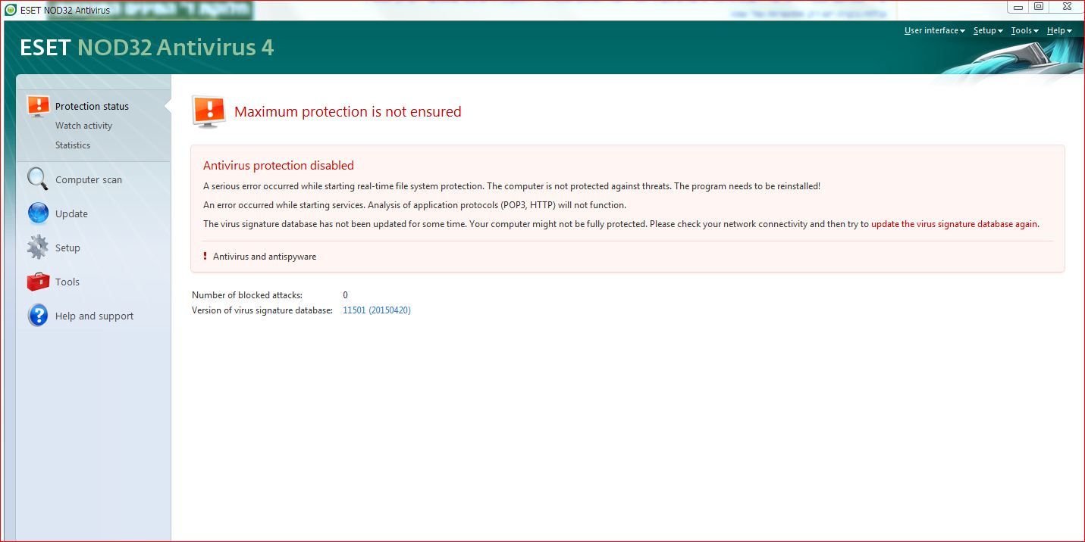Open the Help dropdown in top menu
The height and width of the screenshot is (542, 1085).
(x=1059, y=30)
